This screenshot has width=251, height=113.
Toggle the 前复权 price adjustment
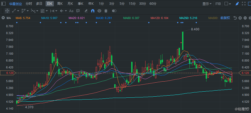click(x=225, y=18)
